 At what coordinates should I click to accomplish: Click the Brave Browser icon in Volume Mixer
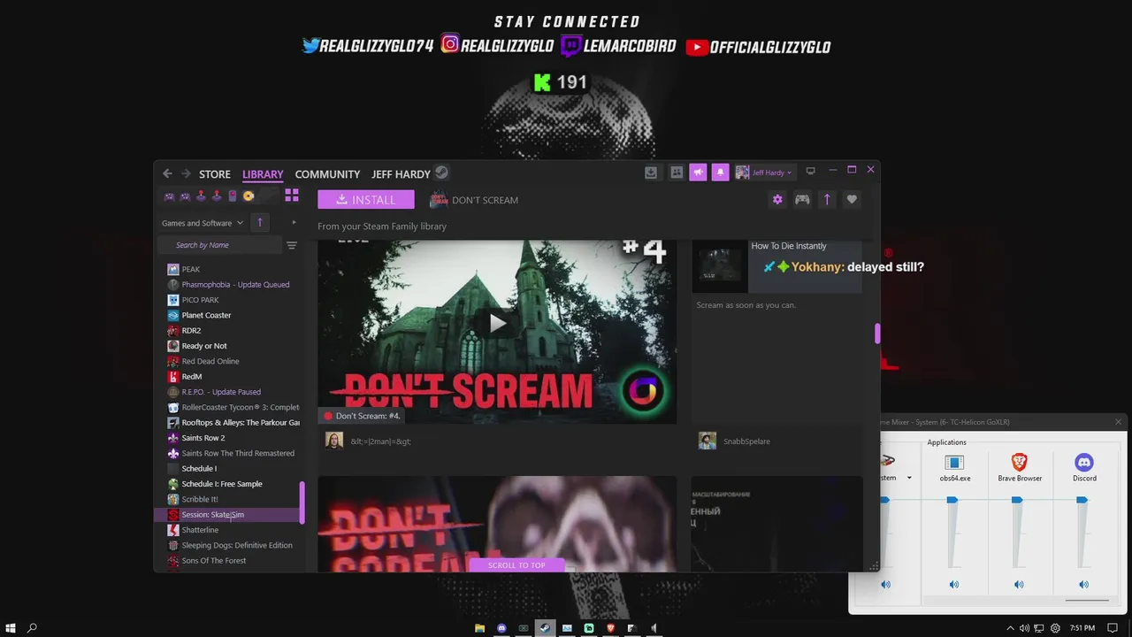pyautogui.click(x=1020, y=462)
